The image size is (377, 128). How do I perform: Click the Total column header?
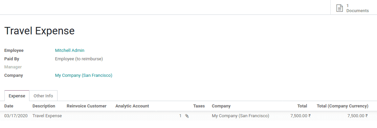pos(302,106)
